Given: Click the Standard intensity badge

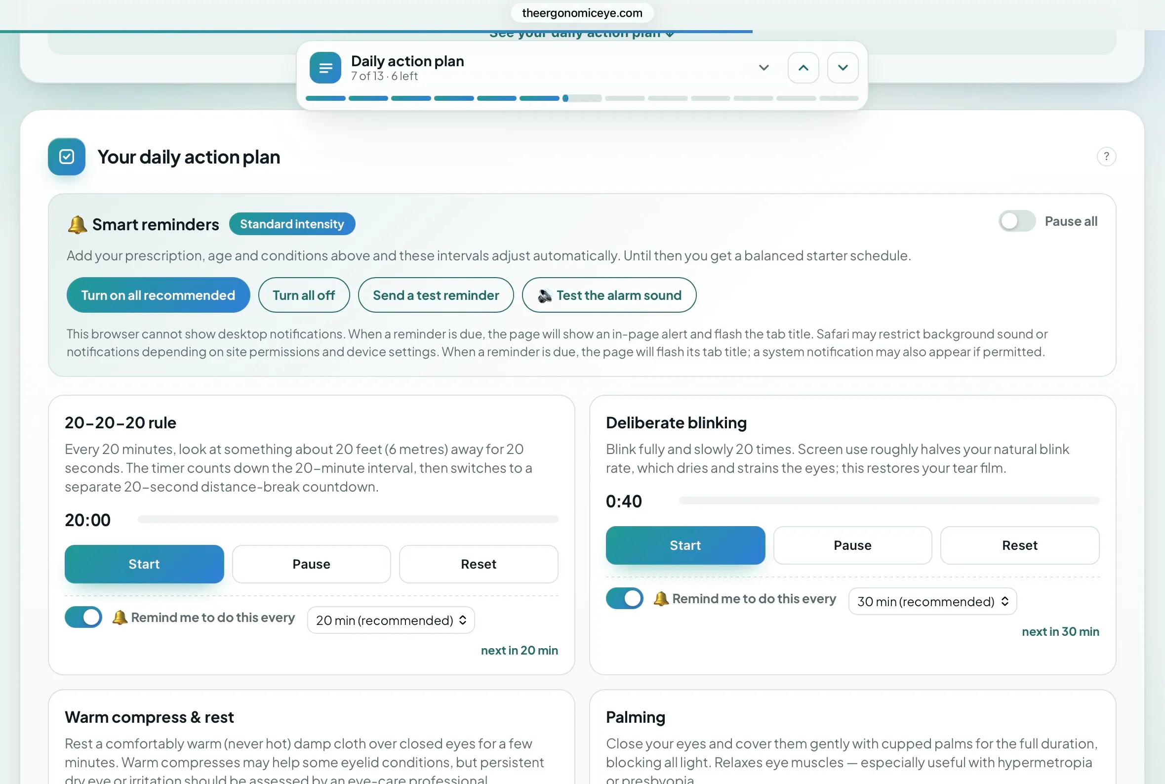Looking at the screenshot, I should click(x=292, y=224).
